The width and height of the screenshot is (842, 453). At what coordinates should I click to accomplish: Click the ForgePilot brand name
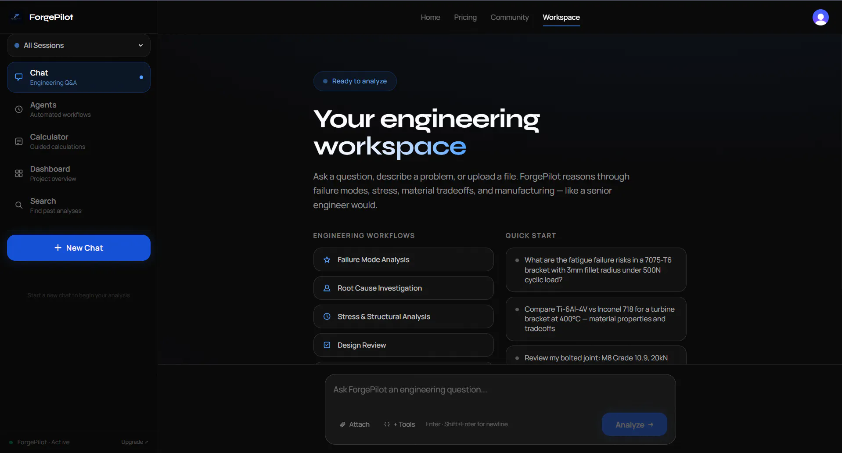(x=51, y=17)
